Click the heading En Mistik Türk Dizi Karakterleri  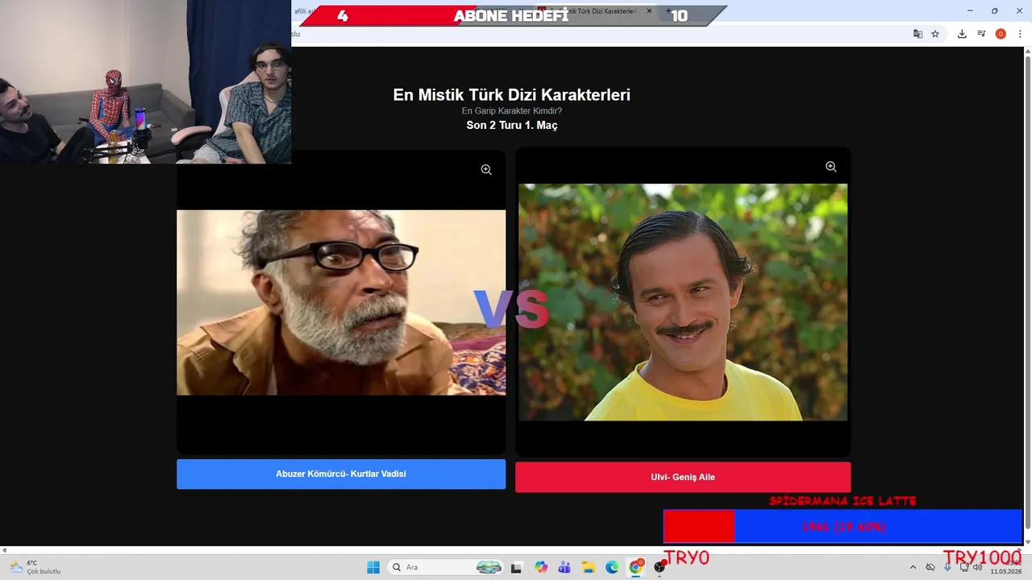(511, 94)
